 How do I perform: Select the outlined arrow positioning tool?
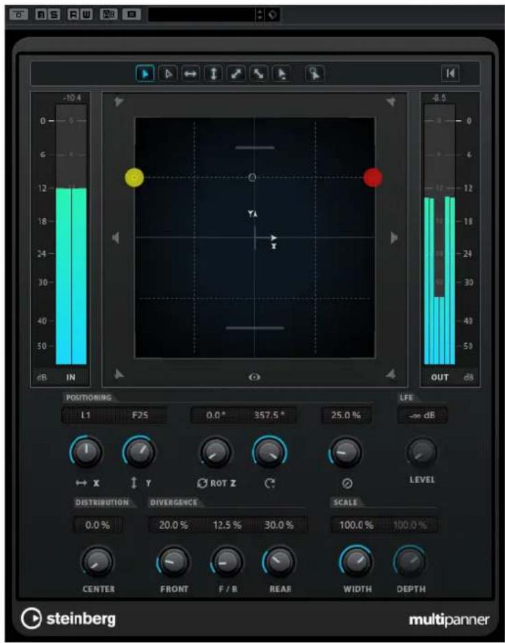(168, 74)
